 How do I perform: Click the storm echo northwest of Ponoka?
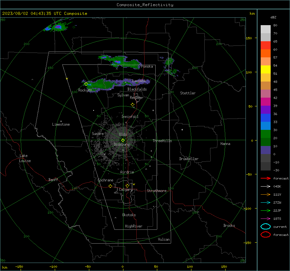point(119,62)
